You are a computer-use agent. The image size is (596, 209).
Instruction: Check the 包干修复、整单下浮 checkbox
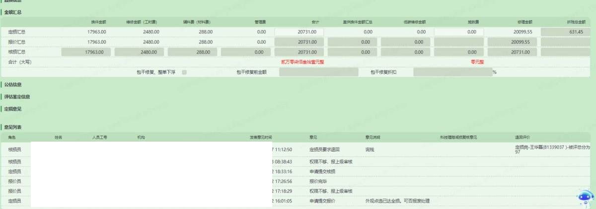pyautogui.click(x=184, y=72)
